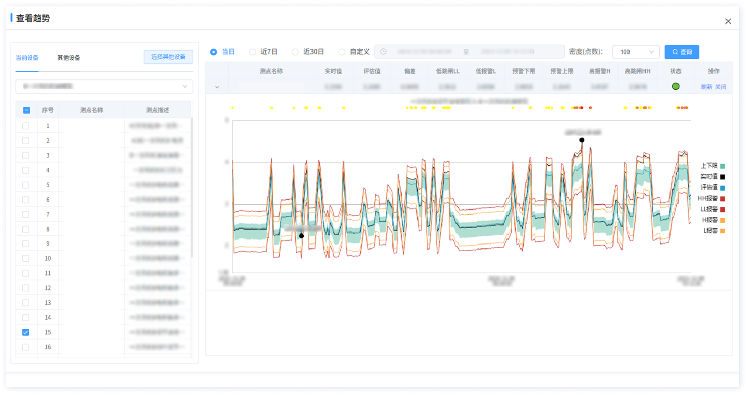Click the minimum value black marker on chart

[x=302, y=236]
